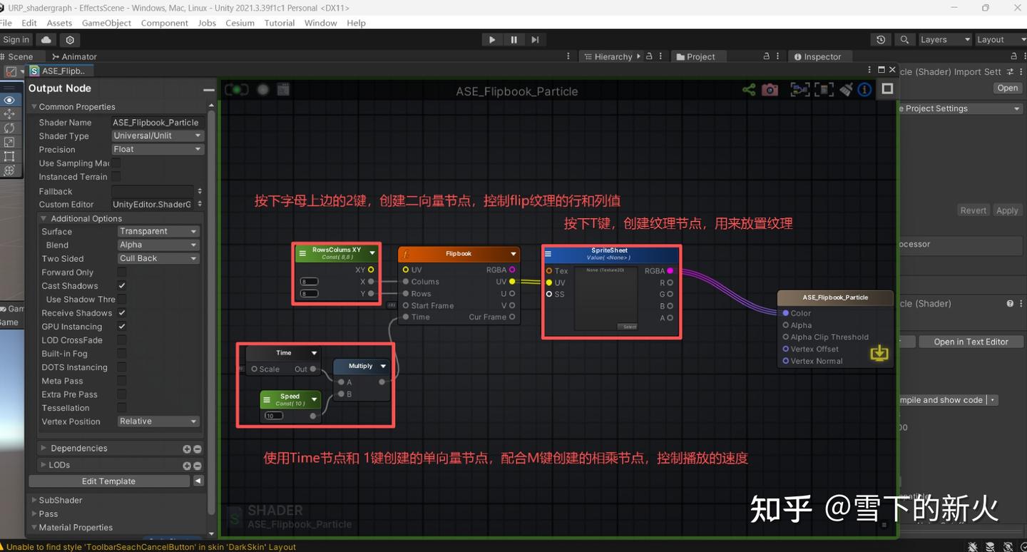The height and width of the screenshot is (552, 1027).
Task: Disable the Cast Shadows checkbox
Action: pos(121,285)
